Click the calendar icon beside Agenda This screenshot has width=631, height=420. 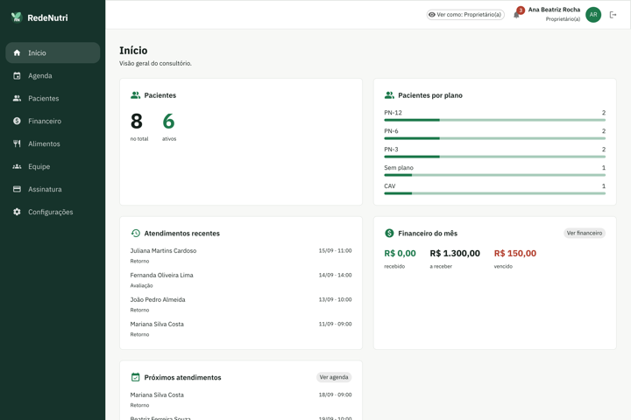[x=17, y=75]
